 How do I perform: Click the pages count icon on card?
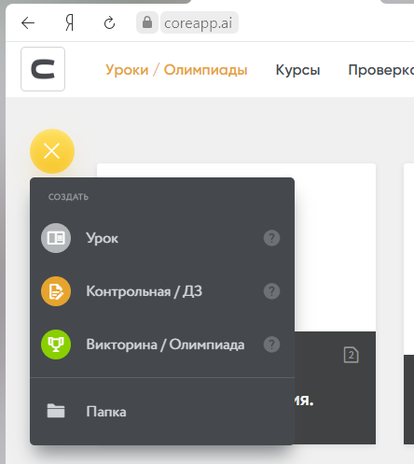(x=351, y=355)
